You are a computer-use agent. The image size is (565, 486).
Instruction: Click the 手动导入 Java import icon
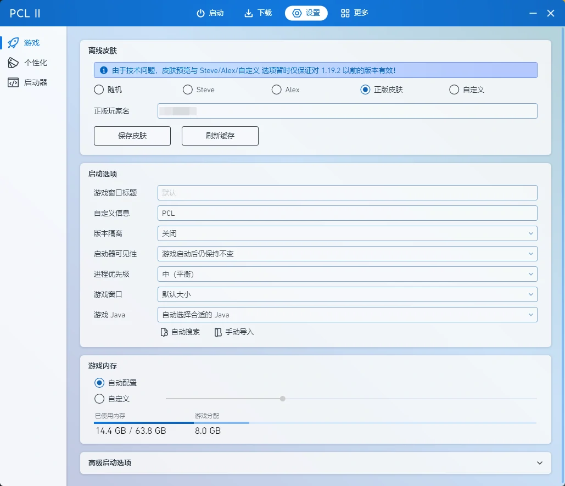click(218, 332)
